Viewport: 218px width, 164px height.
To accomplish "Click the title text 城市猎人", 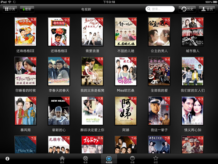I will coord(193,51).
